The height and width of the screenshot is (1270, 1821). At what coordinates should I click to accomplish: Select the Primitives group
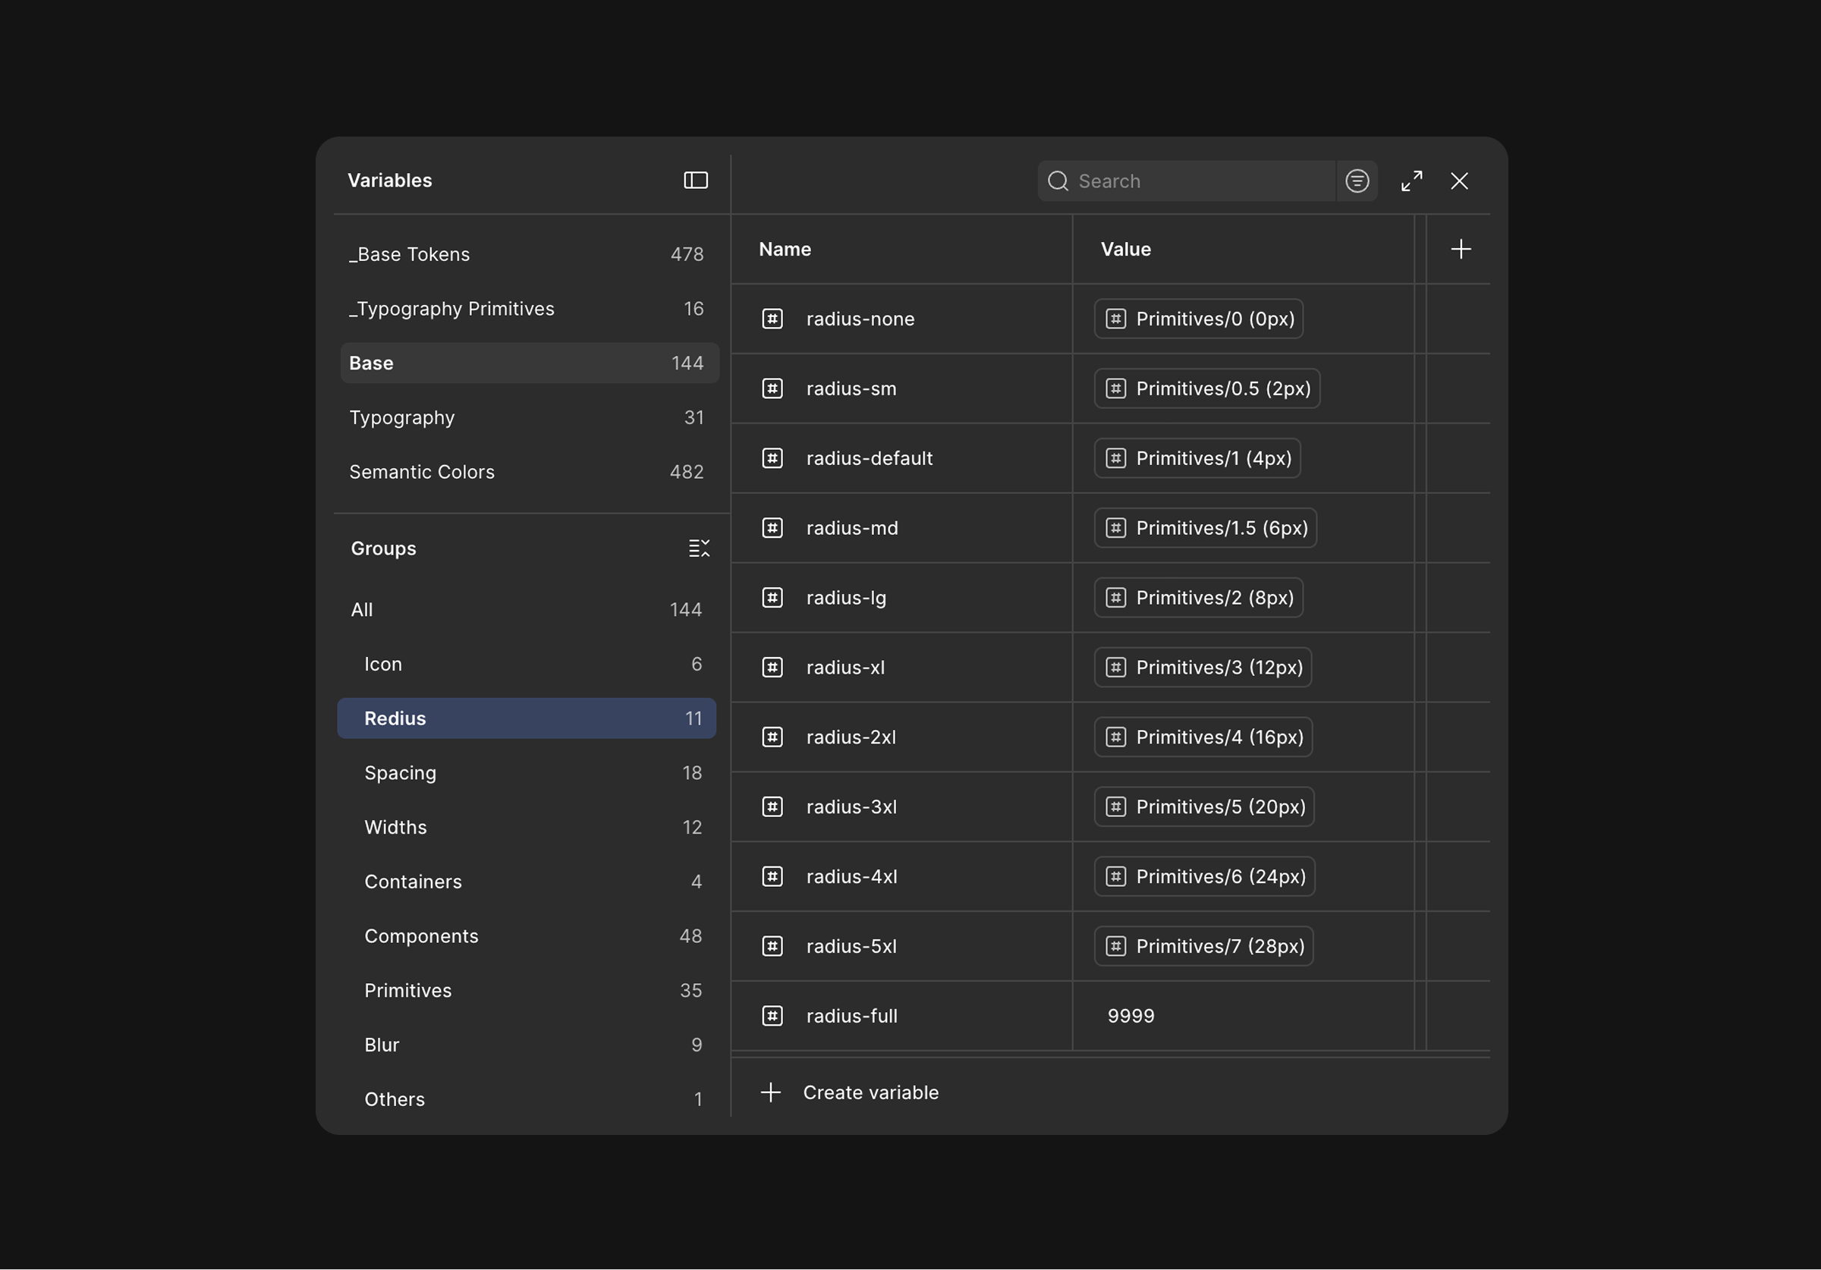tap(527, 991)
